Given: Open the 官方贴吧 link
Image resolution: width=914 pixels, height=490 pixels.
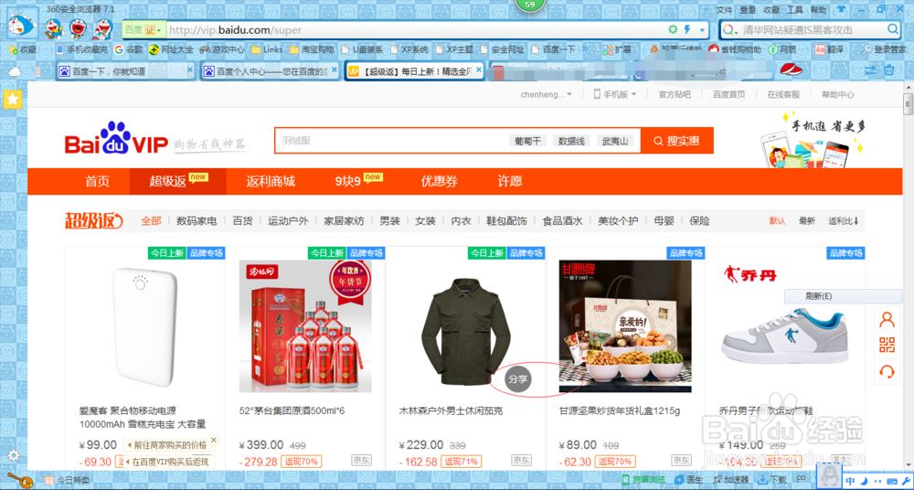Looking at the screenshot, I should 675,94.
